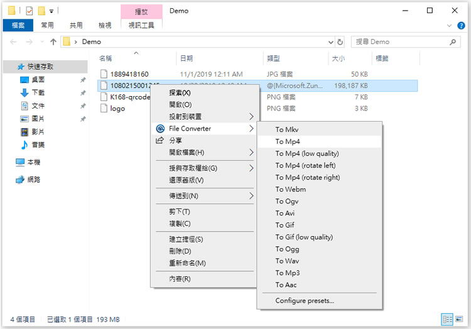
Task: Choose To Mkv conversion
Action: click(x=320, y=129)
